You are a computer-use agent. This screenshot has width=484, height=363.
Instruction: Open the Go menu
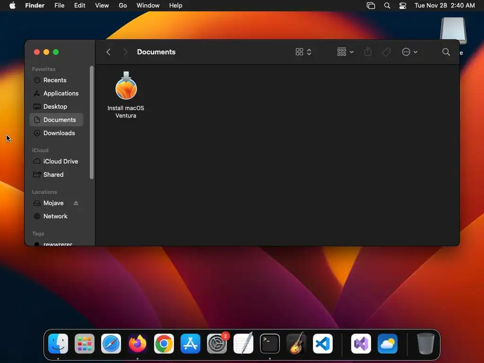(x=123, y=6)
